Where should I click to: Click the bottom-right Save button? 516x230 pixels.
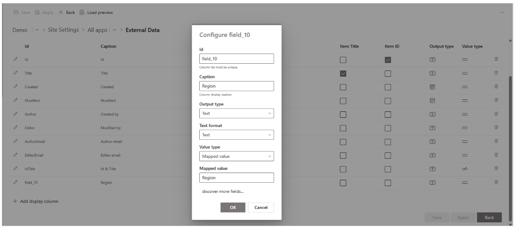point(437,217)
